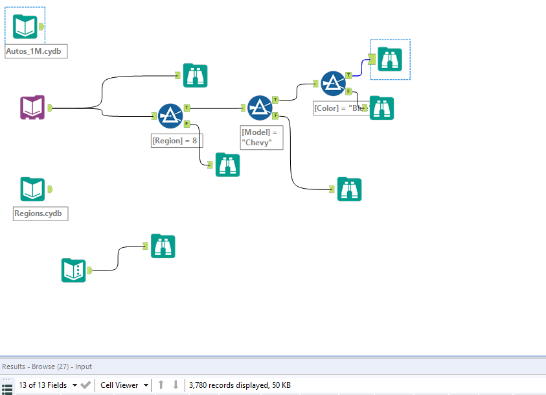Click the True anchor of Region filter
546x395 pixels.
coord(187,108)
